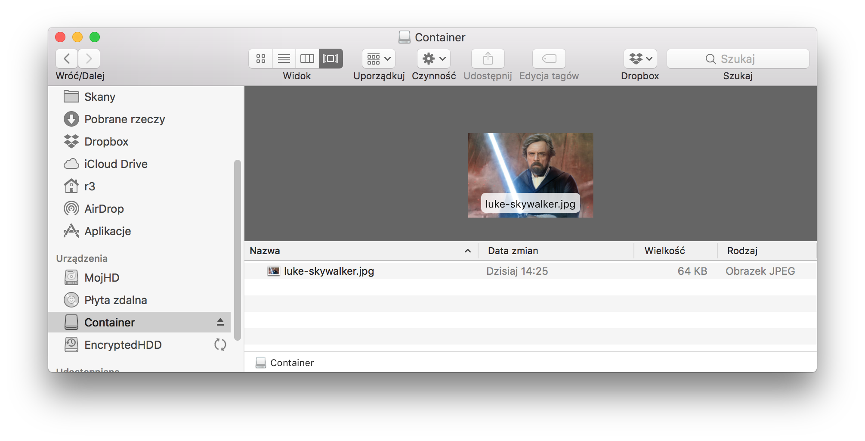This screenshot has width=865, height=441.
Task: Open AirDrop in the sidebar
Action: tap(139, 209)
